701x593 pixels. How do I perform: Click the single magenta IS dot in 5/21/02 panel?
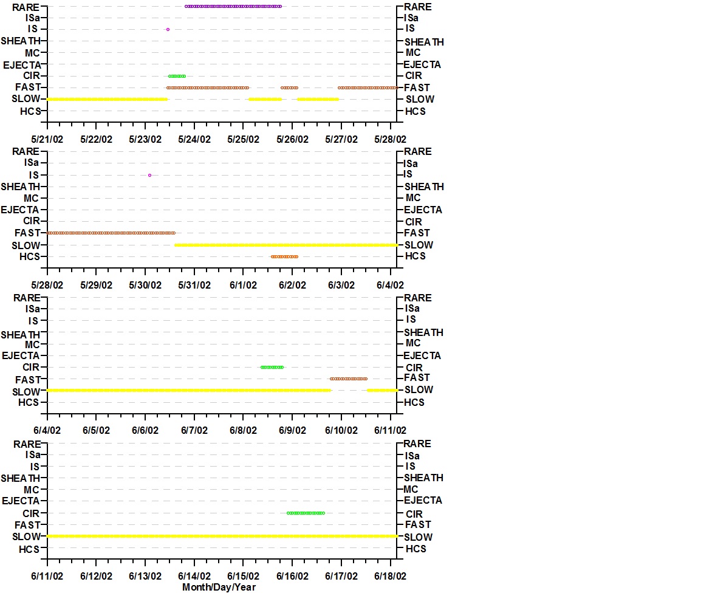pos(168,30)
